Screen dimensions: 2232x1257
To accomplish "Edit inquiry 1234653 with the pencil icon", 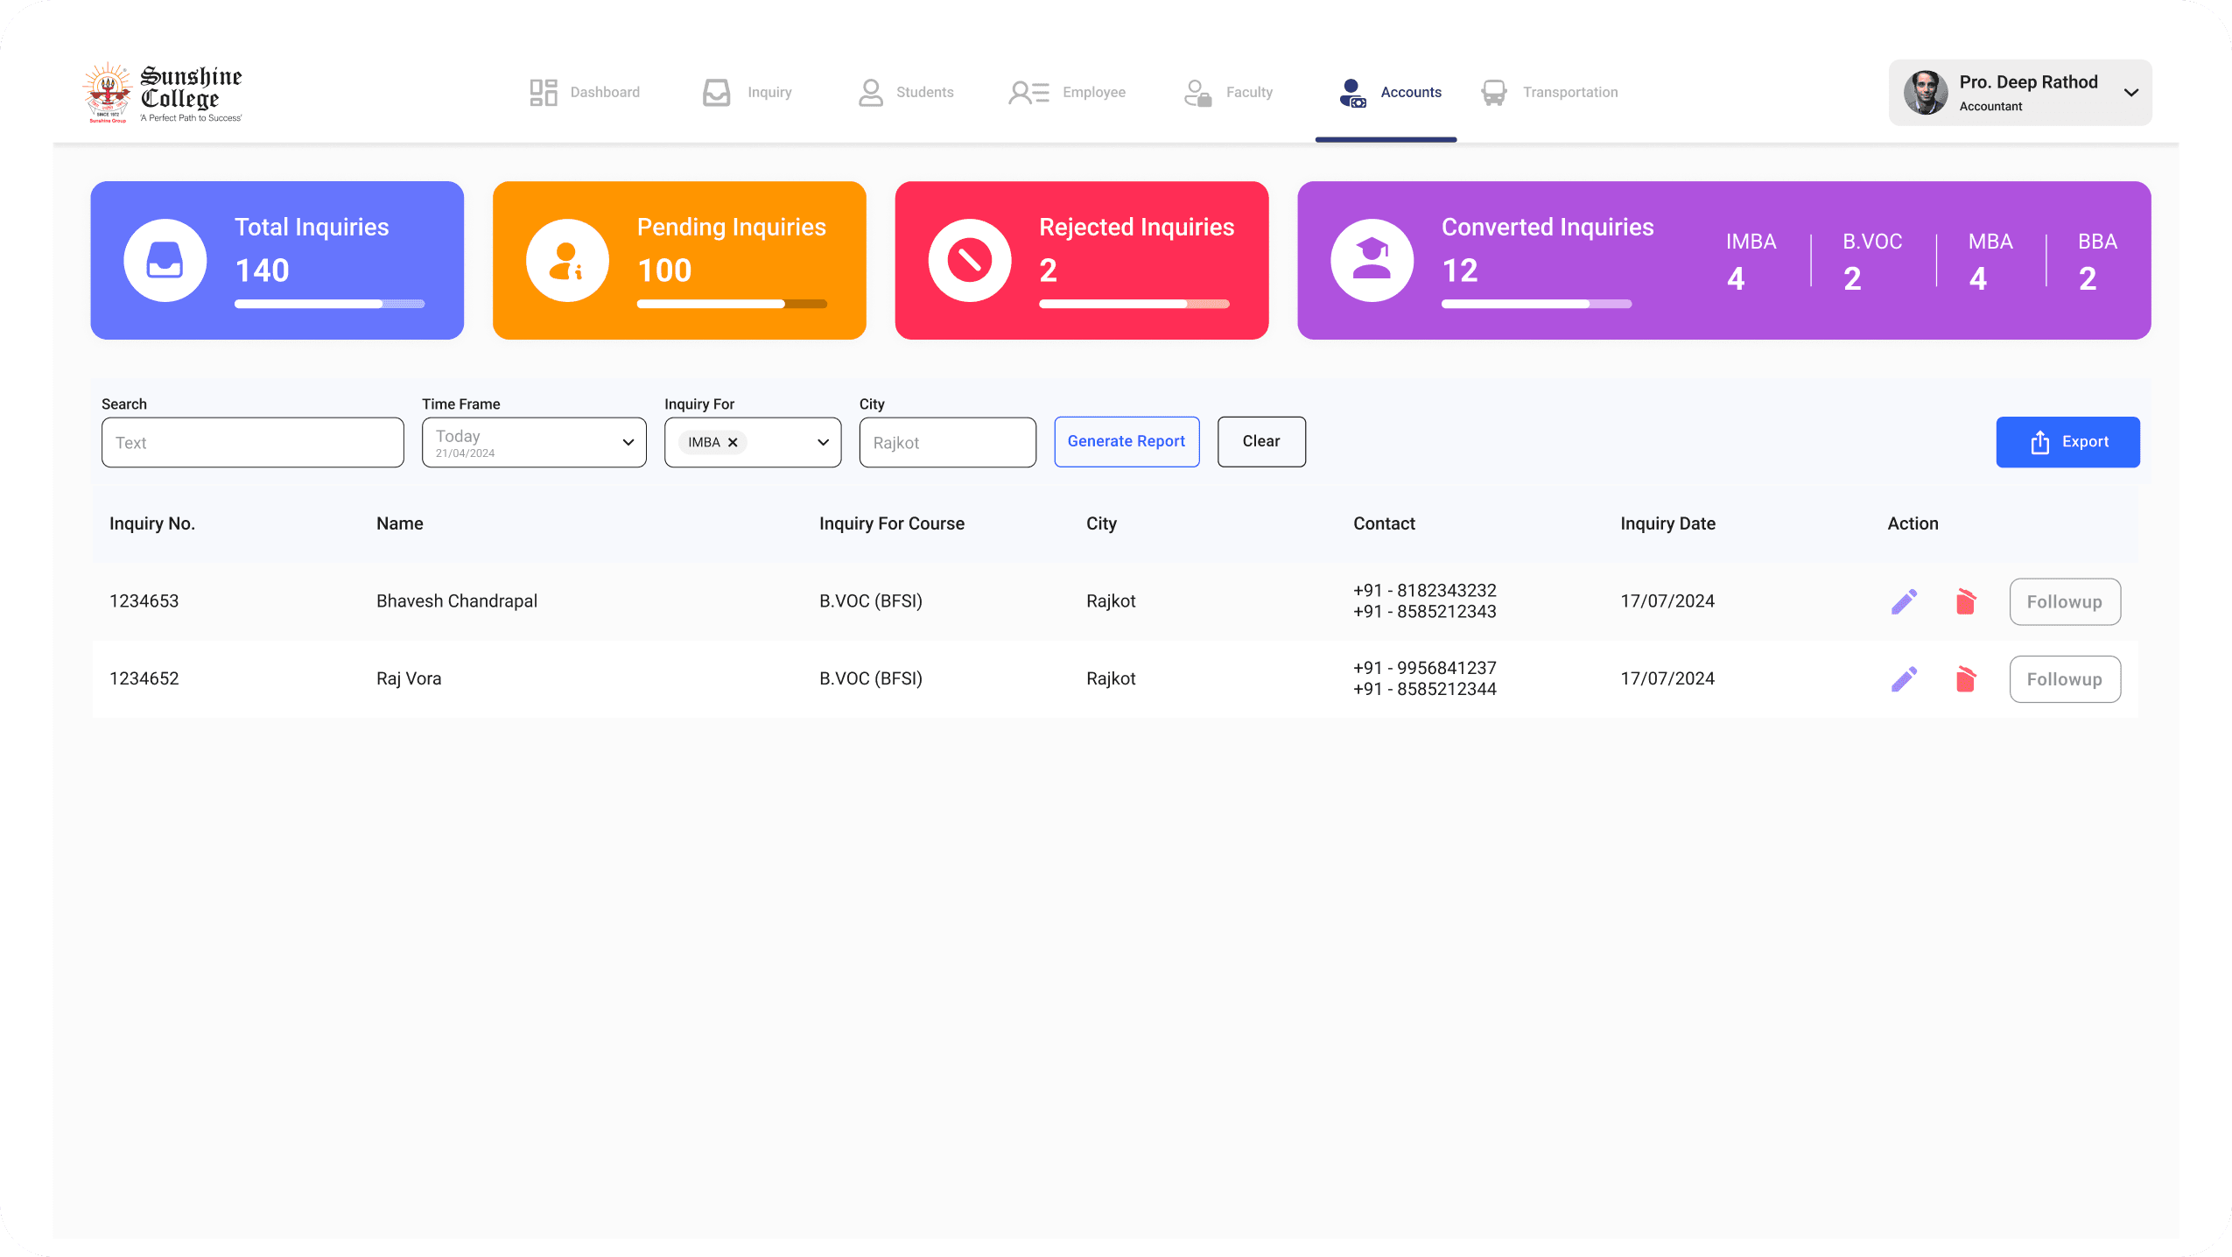I will pos(1904,601).
